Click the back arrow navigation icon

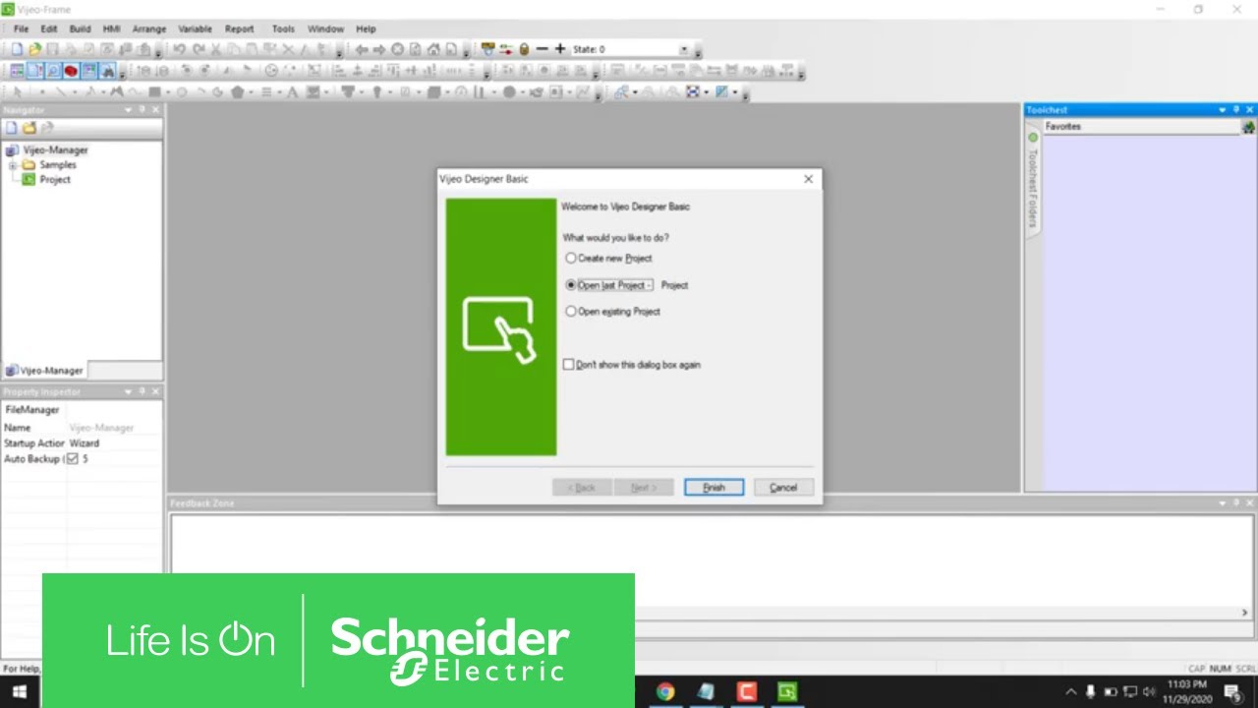coord(362,49)
